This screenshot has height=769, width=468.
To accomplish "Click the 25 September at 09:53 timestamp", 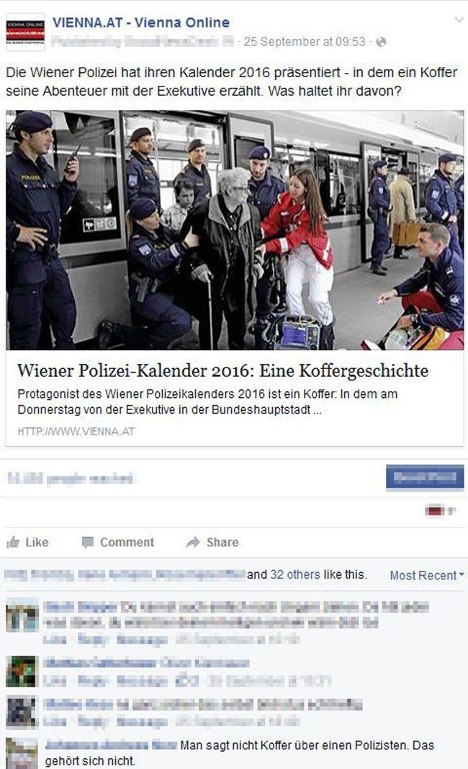I will coord(305,43).
